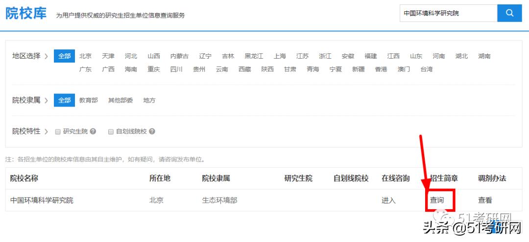Click the 自划线院校 column header
This screenshot has height=242, width=529.
351,178
